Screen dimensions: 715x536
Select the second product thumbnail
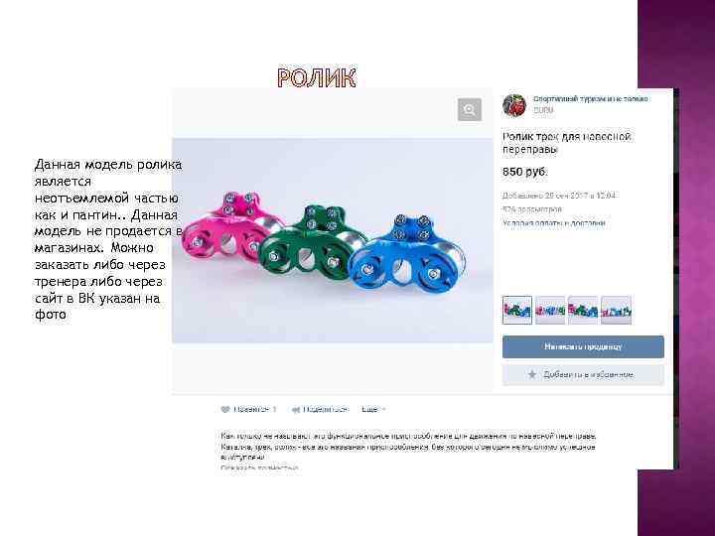pyautogui.click(x=550, y=310)
